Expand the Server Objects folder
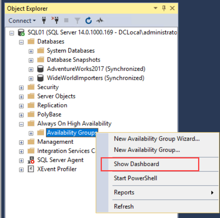This screenshot has width=220, height=218. [x=22, y=97]
